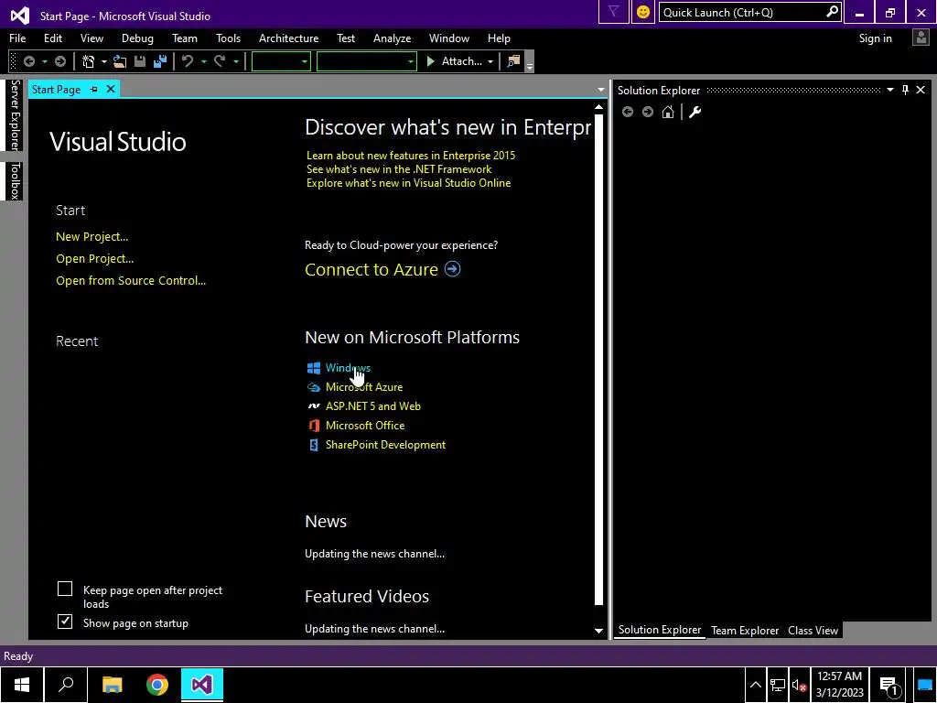This screenshot has height=703, width=937.
Task: Click the Start Page scroll up arrow
Action: point(598,108)
